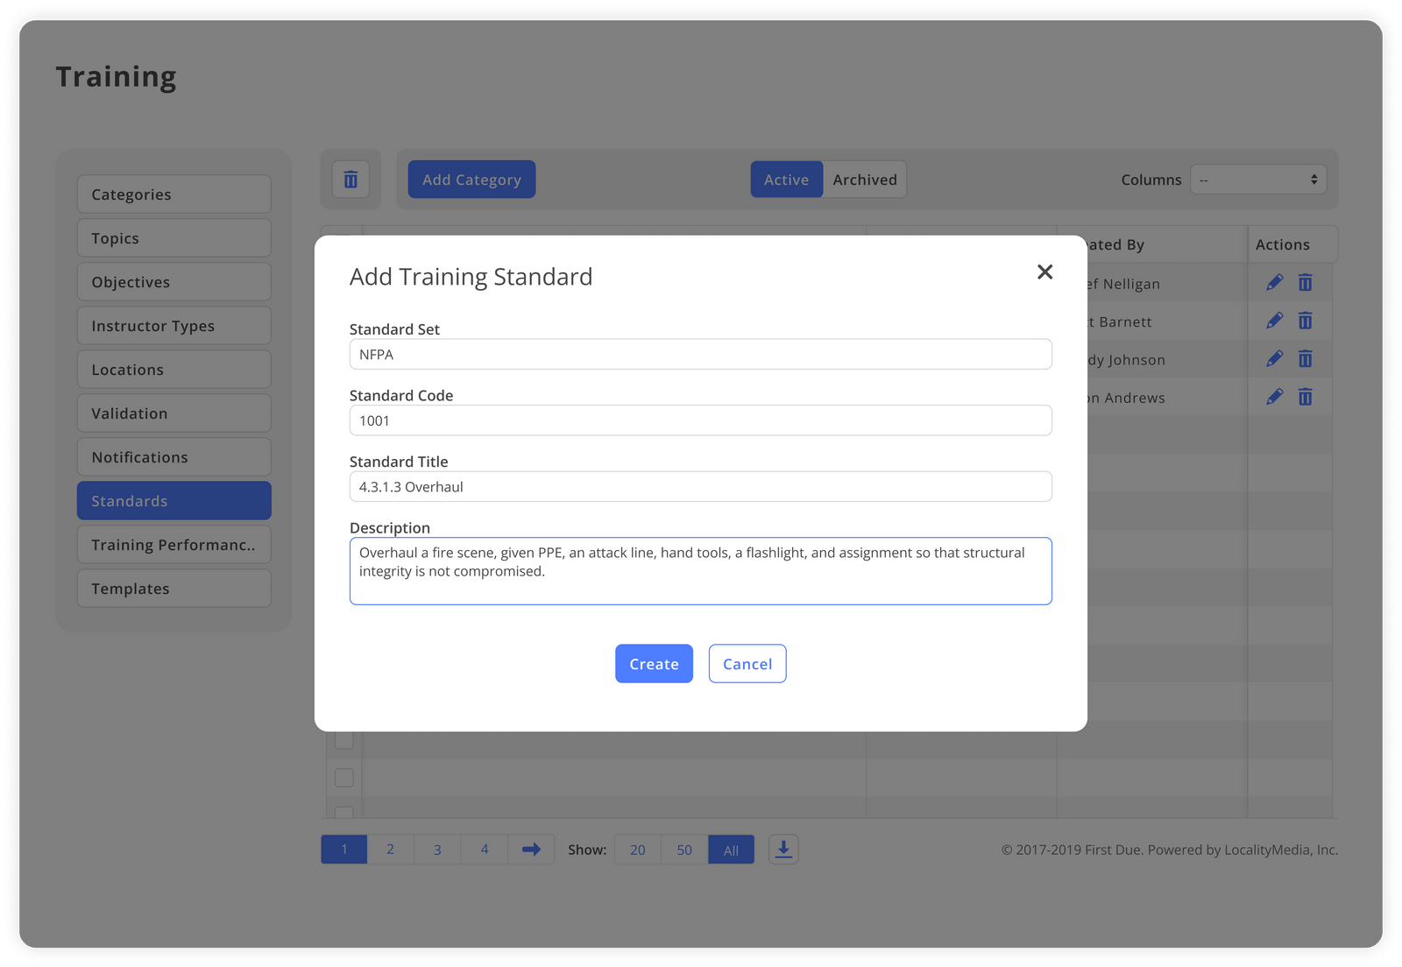This screenshot has width=1402, height=967.
Task: Create the new training standard
Action: (654, 663)
